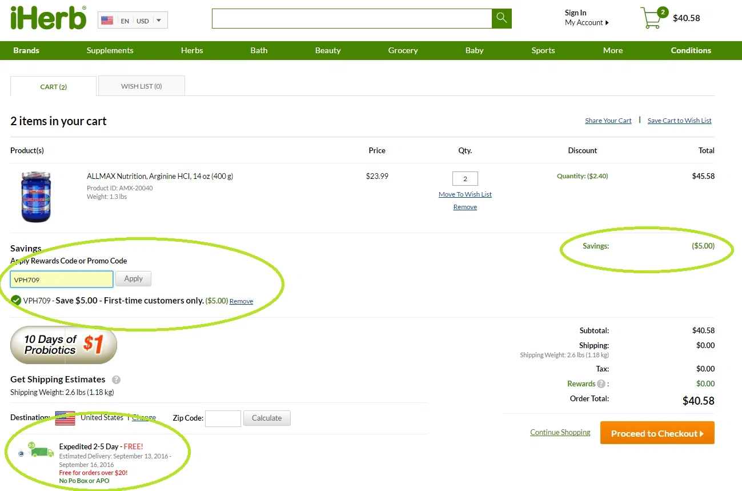Click the help icon next to Rewards
Screen dimensions: 742x491
[601, 384]
